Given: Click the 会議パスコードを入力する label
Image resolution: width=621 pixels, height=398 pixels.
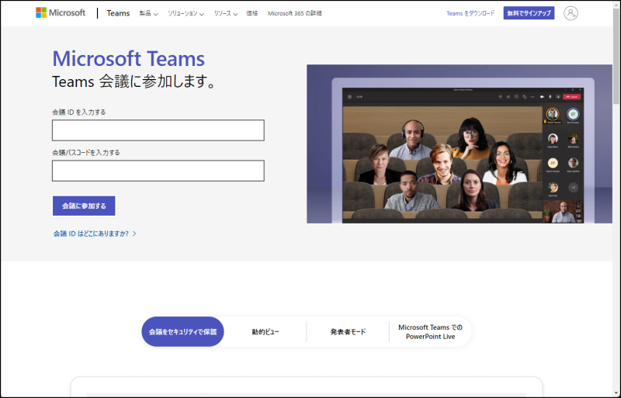Looking at the screenshot, I should 86,153.
